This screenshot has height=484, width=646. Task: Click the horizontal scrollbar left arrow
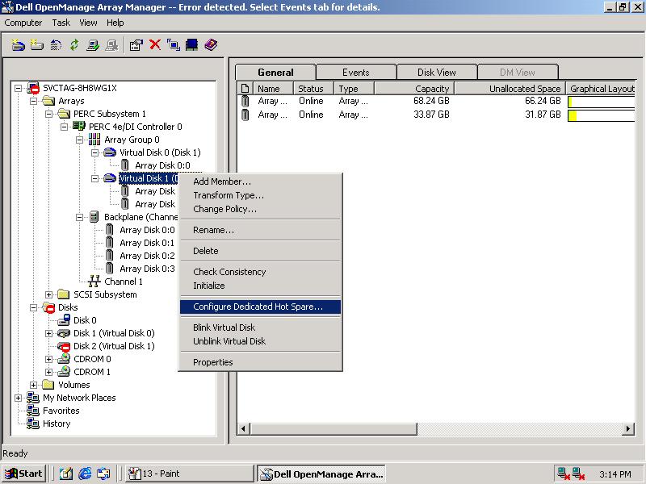(243, 429)
